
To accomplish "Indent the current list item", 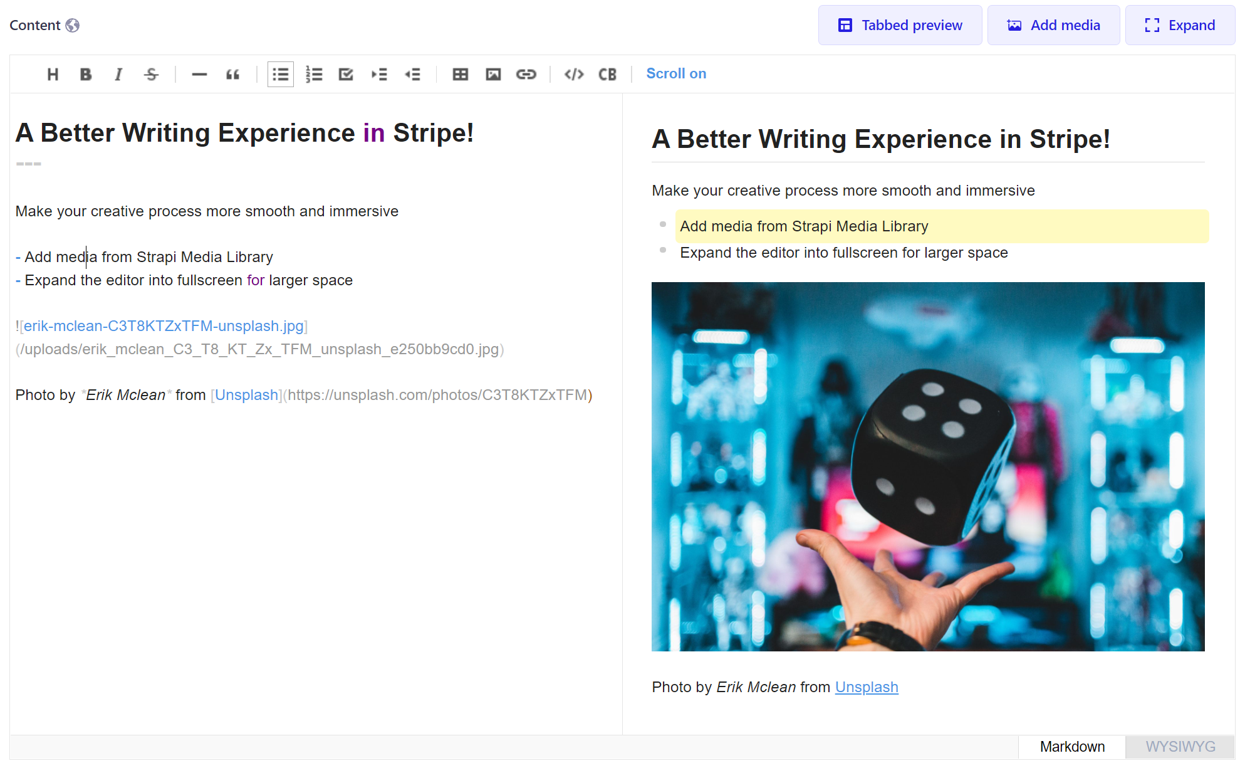I will click(x=379, y=75).
